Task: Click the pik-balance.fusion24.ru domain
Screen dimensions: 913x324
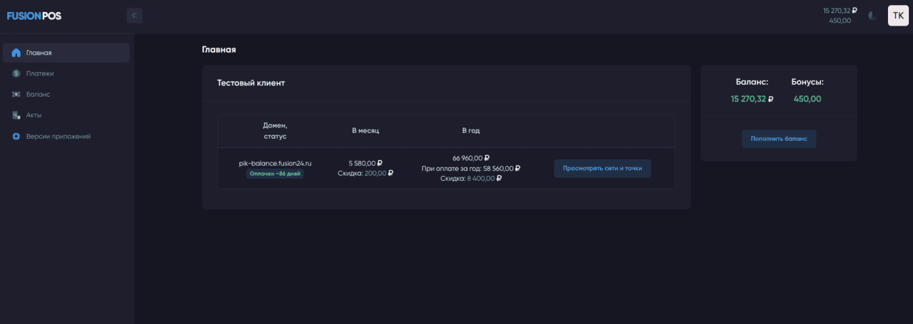Action: click(x=275, y=163)
